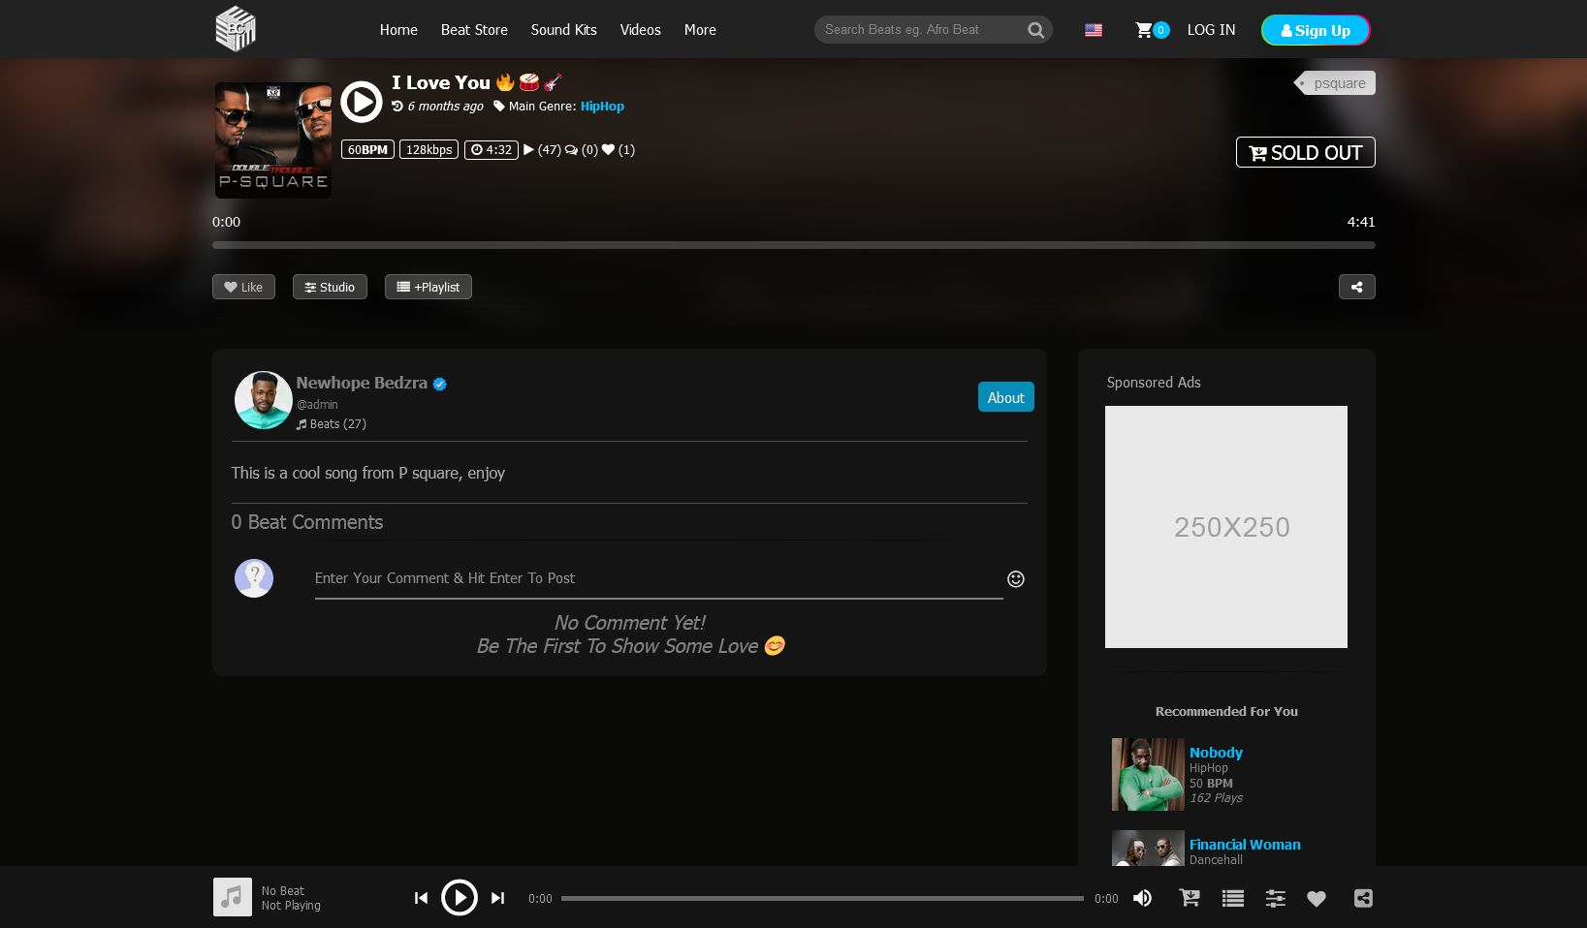Click the anonymous commenter avatar

(254, 578)
